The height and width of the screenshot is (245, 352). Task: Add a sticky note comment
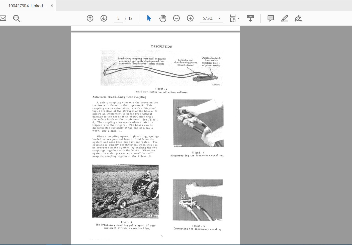pyautogui.click(x=271, y=18)
